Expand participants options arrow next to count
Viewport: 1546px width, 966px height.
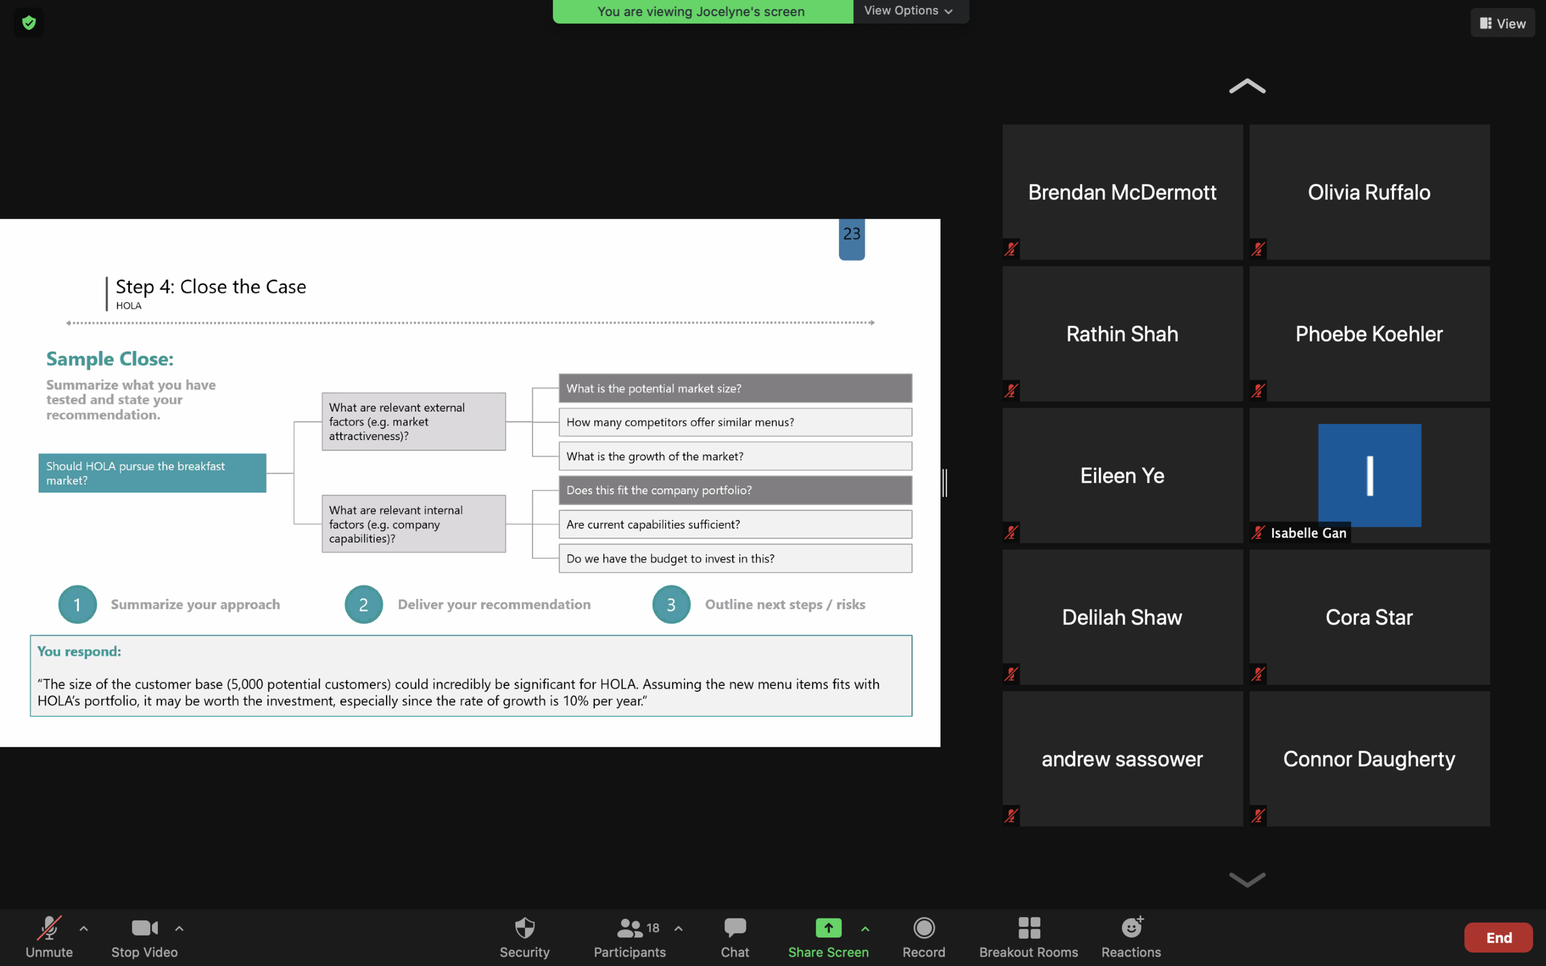click(678, 928)
